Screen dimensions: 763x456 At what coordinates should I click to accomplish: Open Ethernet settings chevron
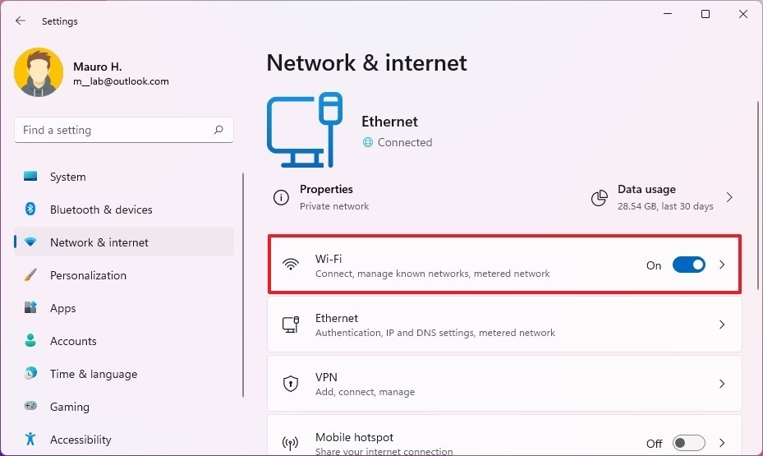[x=722, y=325]
